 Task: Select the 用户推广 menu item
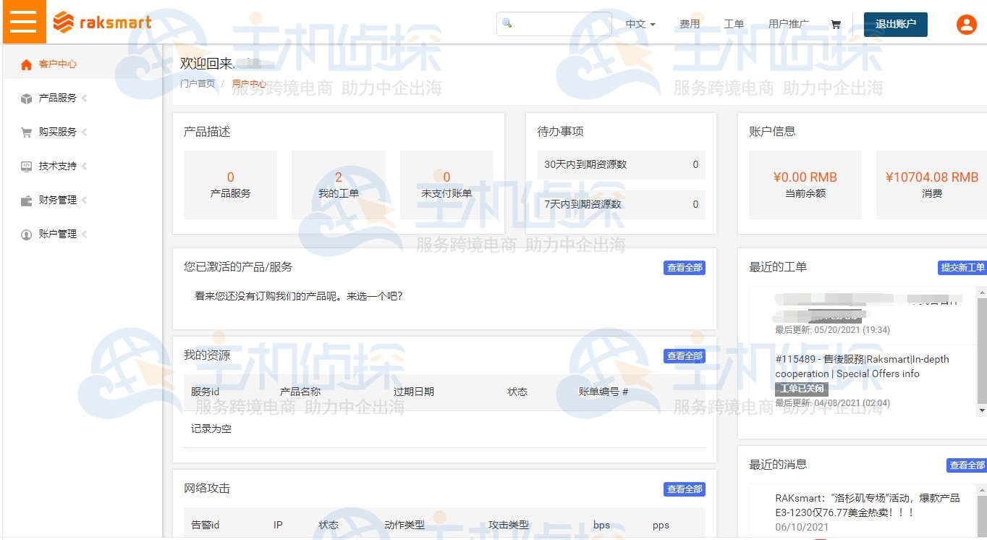click(x=789, y=24)
